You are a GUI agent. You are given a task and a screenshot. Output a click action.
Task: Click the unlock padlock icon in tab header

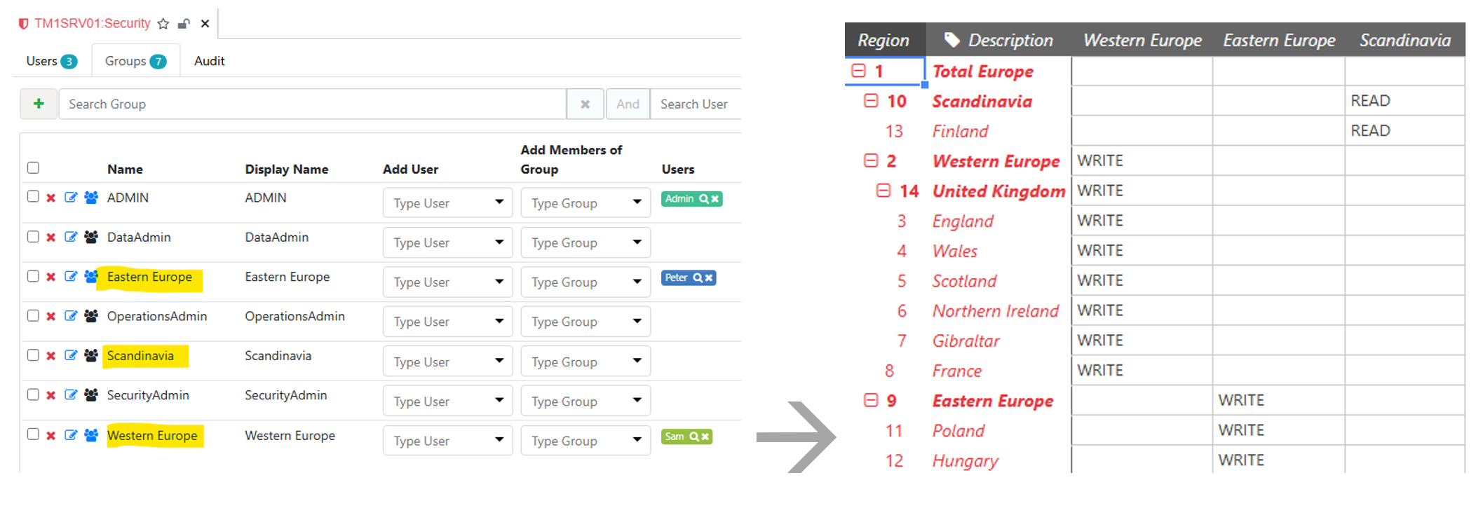[184, 24]
